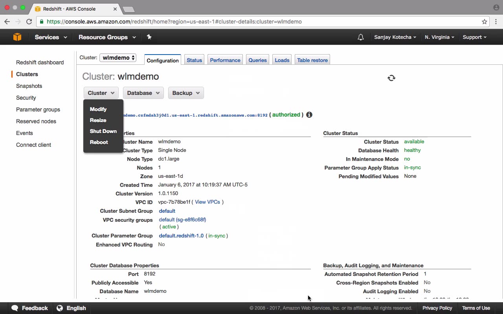This screenshot has width=503, height=314.
Task: Click the Created Time 'January 6, 2017' value
Action: click(203, 185)
